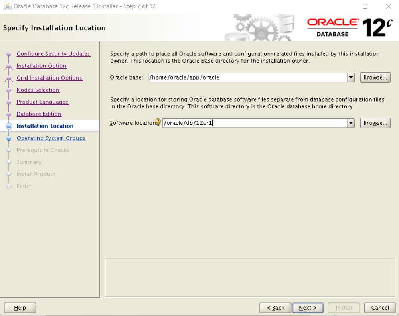Select the Installation Location step
The height and width of the screenshot is (316, 399).
45,126
